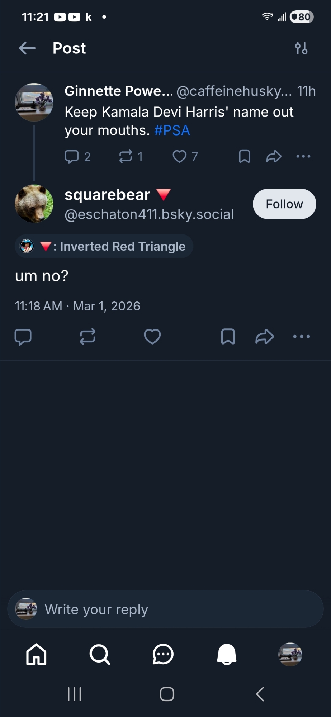The width and height of the screenshot is (331, 717).
Task: Bookmark squarebear's reply post
Action: pos(228,337)
